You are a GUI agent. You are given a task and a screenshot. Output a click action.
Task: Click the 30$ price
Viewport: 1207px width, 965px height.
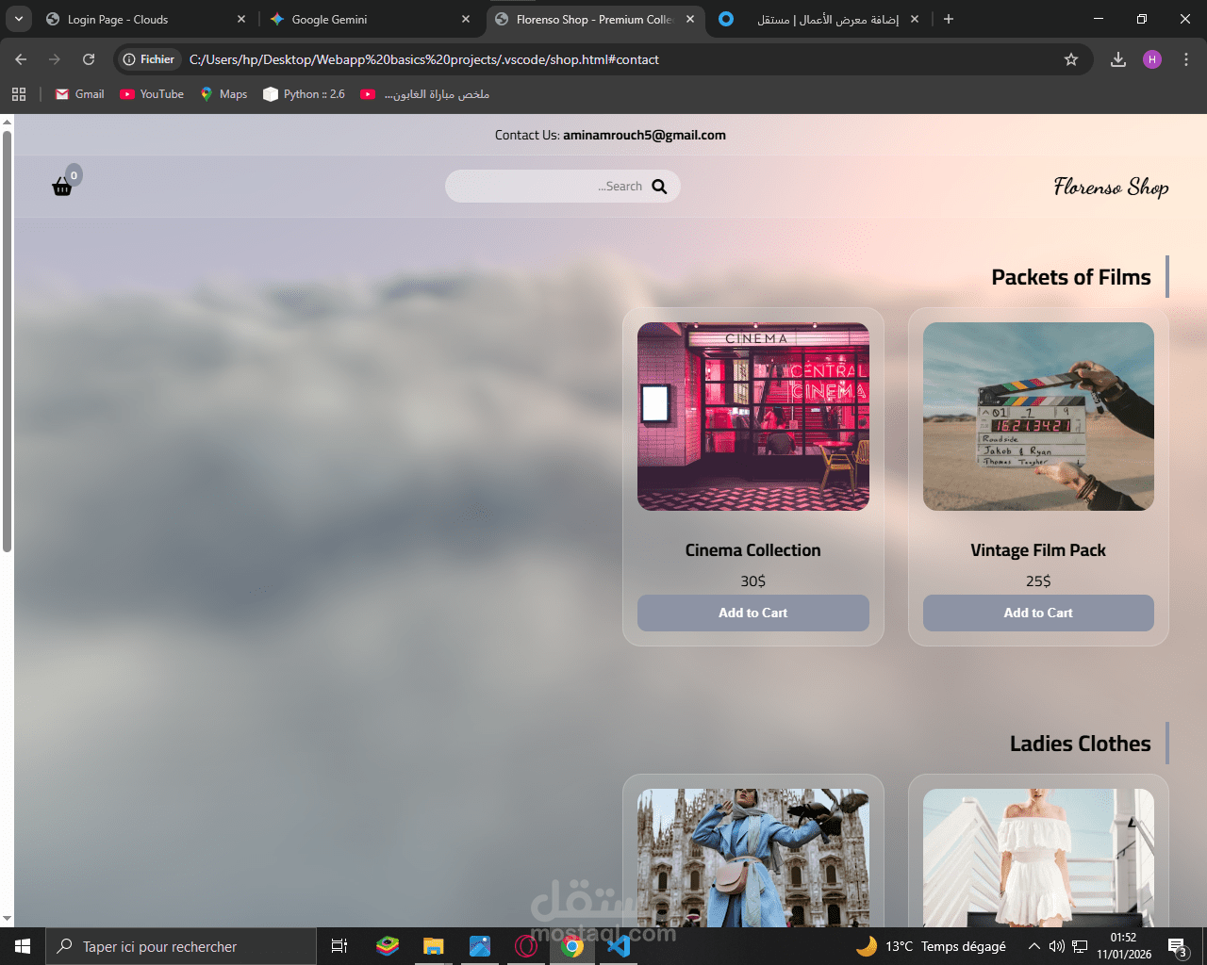pyautogui.click(x=753, y=581)
